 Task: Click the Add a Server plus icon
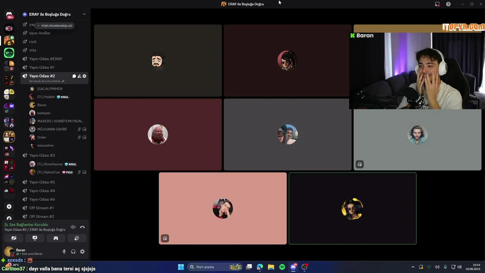coord(9,207)
